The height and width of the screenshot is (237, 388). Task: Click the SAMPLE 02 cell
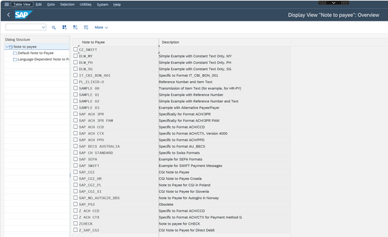coord(118,101)
